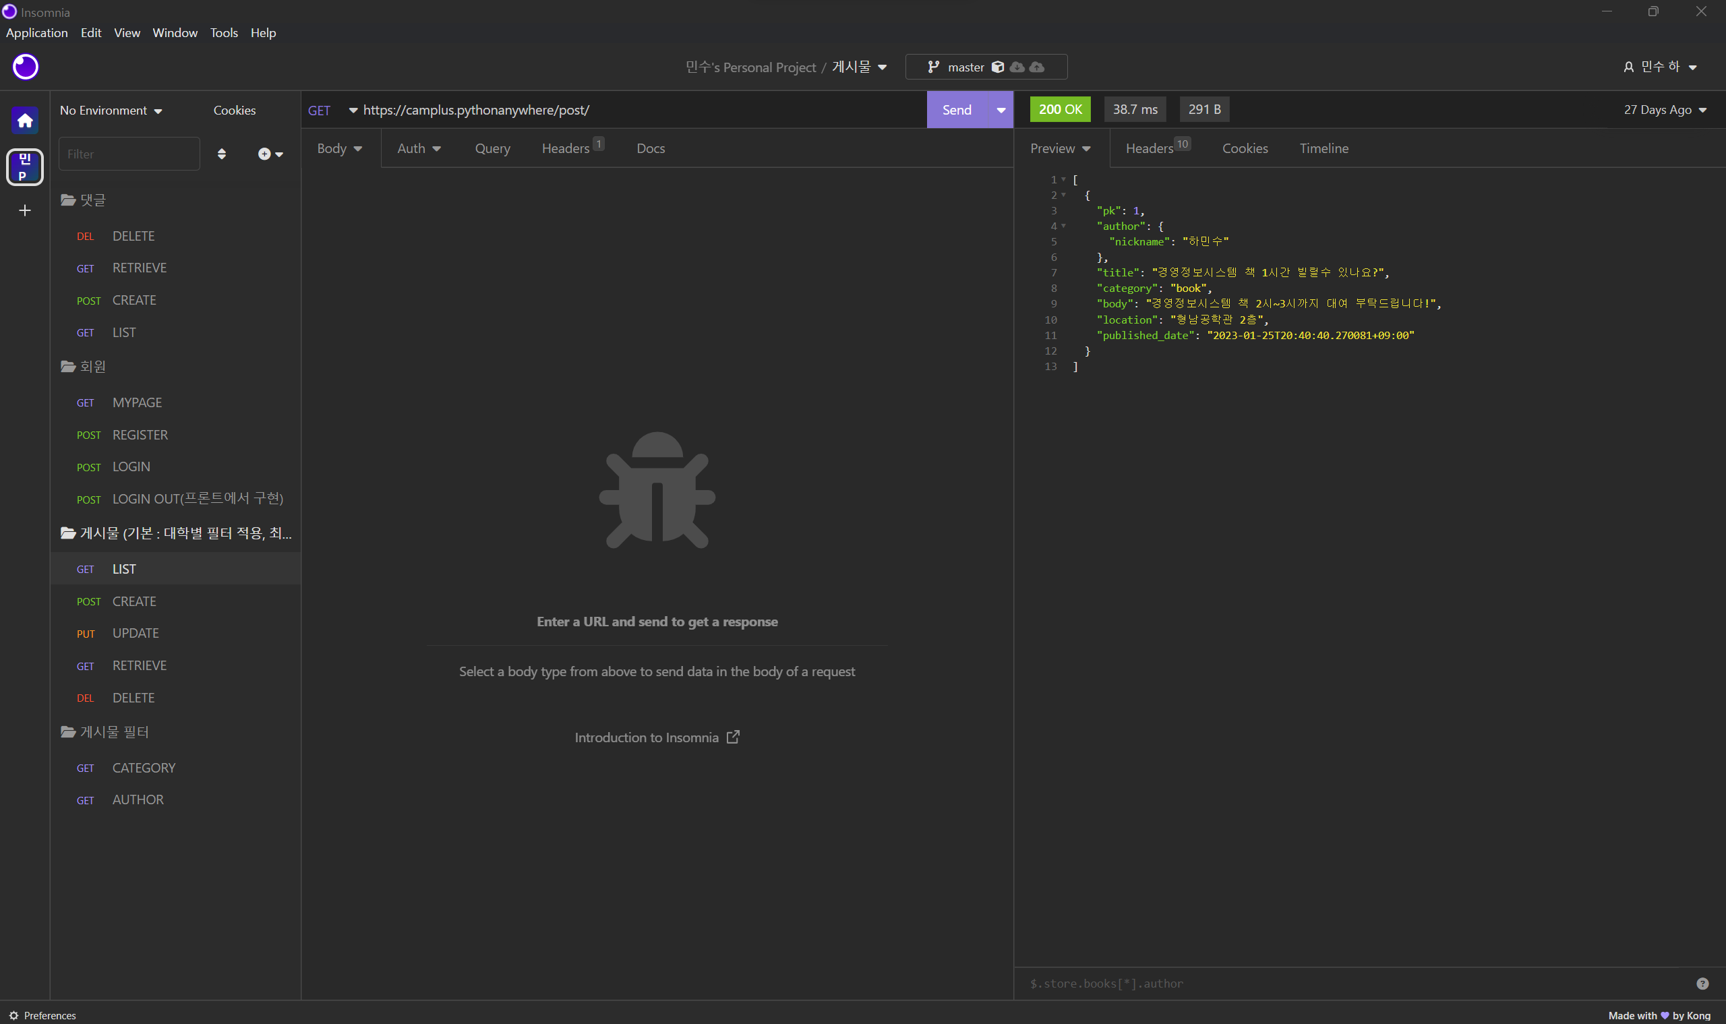Open the GET method dropdown
Image resolution: width=1726 pixels, height=1024 pixels.
(x=332, y=111)
